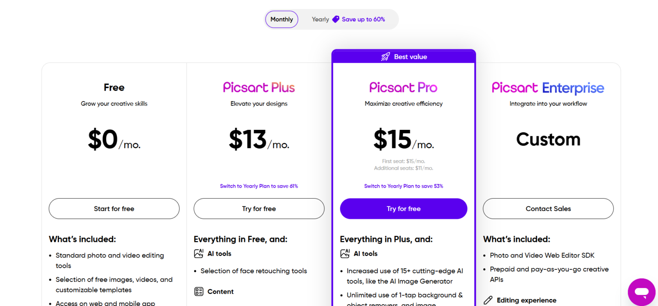
Task: Click the AI tools icon under Picsart Pro
Action: tap(345, 253)
